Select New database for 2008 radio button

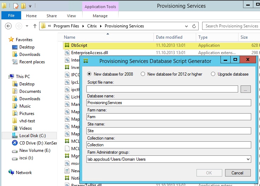[x=89, y=74]
